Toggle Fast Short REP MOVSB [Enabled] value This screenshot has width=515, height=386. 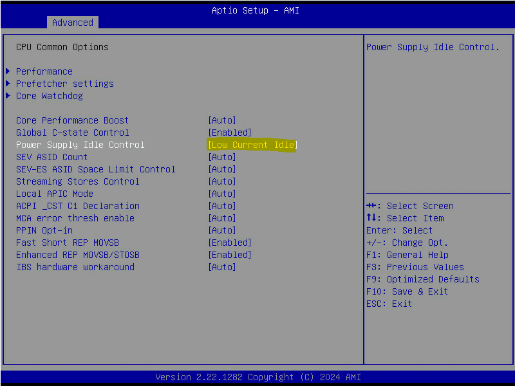(x=230, y=243)
